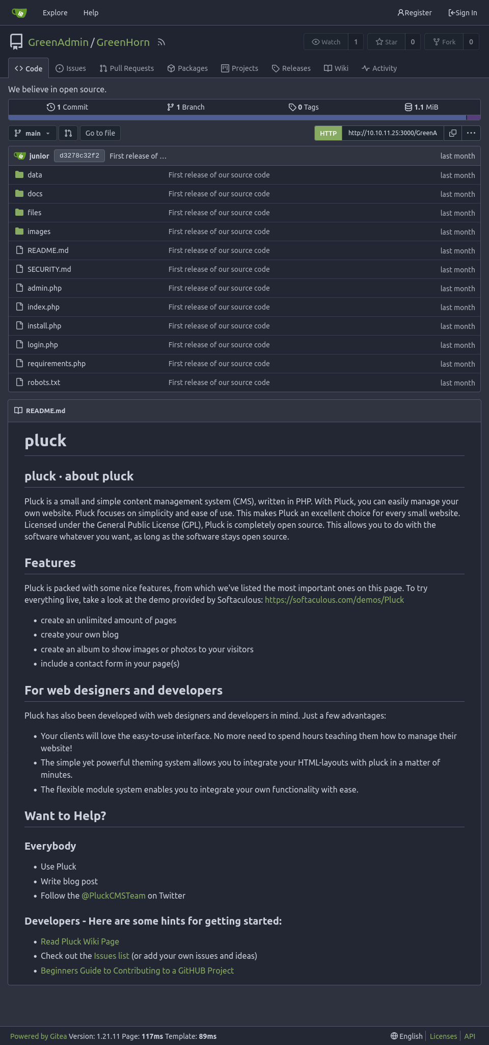Screen dimensions: 489x1045
Task: Click the junior author avatar
Action: [19, 156]
